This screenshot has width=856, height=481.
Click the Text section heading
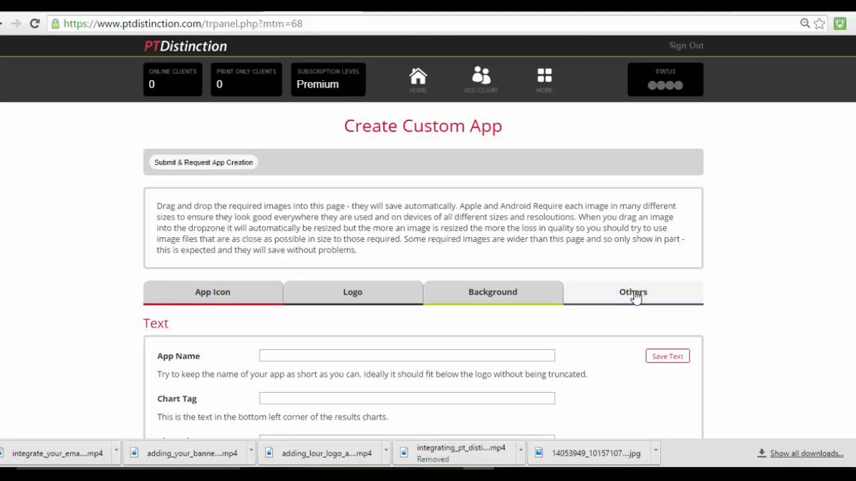tap(156, 323)
